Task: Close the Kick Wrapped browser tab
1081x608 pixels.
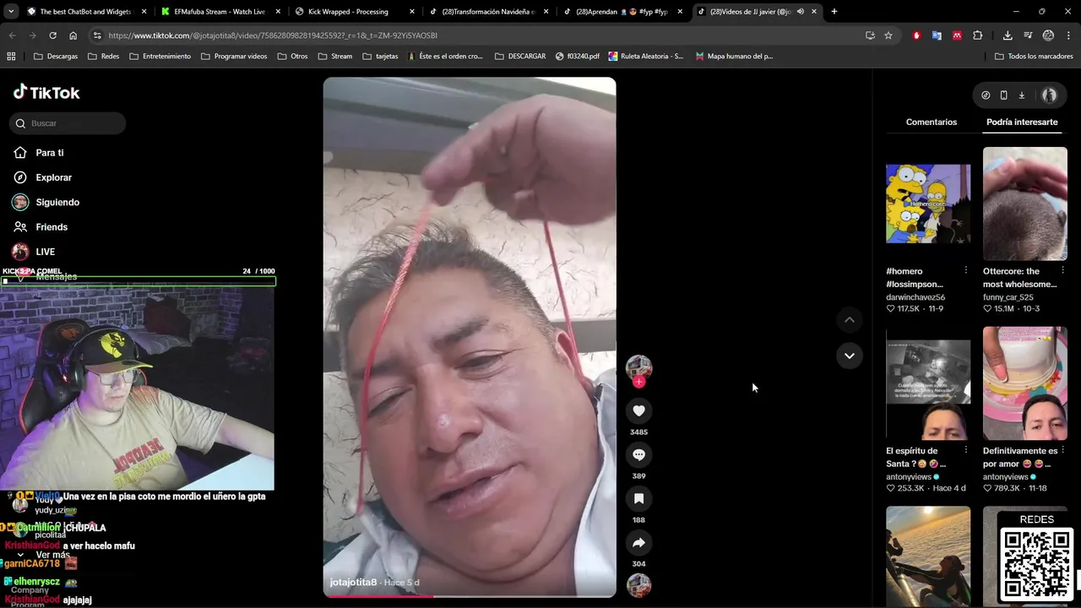Action: (x=412, y=12)
